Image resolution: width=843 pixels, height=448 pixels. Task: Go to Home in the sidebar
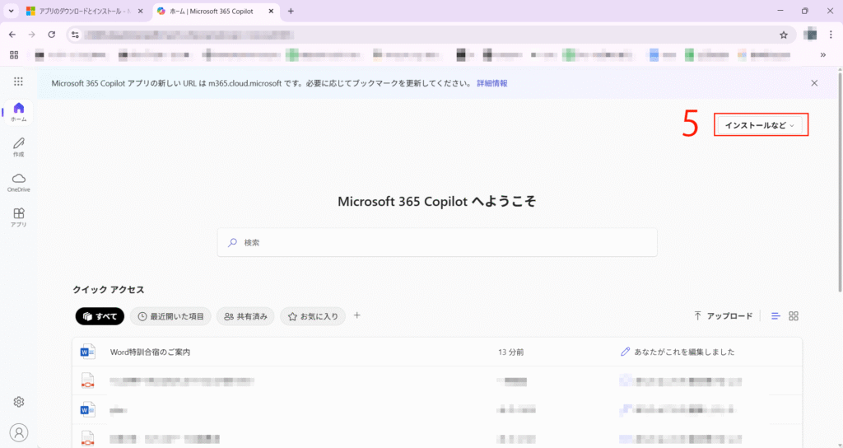click(19, 112)
